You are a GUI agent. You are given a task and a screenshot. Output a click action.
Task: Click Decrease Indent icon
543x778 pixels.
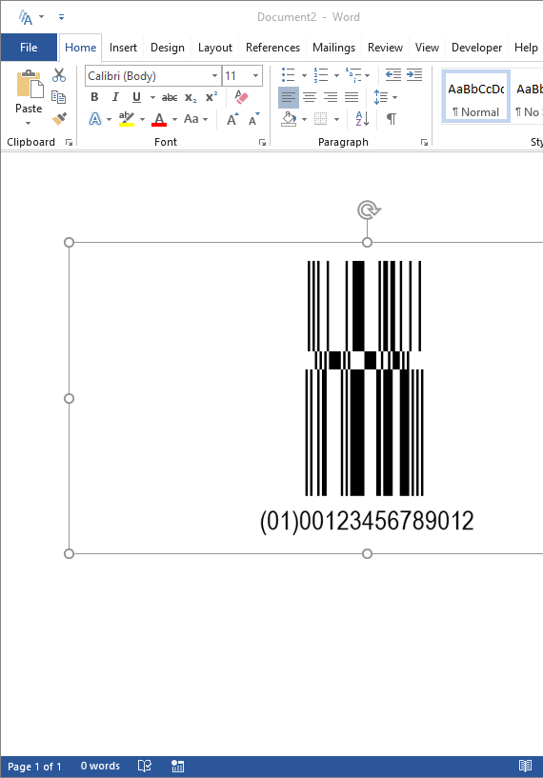click(393, 75)
